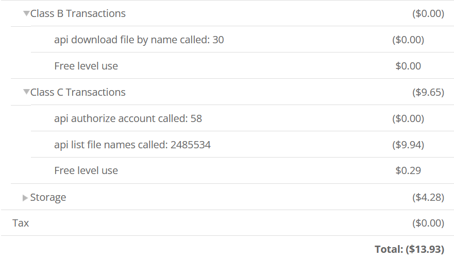The width and height of the screenshot is (454, 259).
Task: Click the $0.29 free level credit
Action: 408,171
